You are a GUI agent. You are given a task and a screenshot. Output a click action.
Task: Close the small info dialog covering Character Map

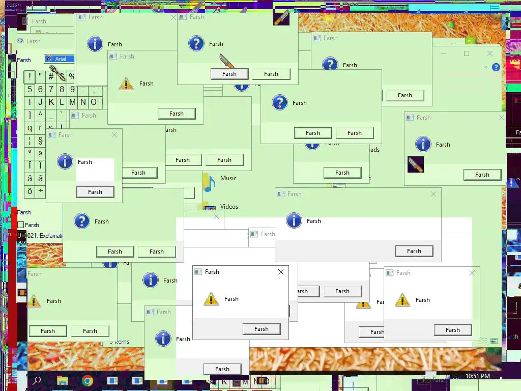click(x=114, y=135)
